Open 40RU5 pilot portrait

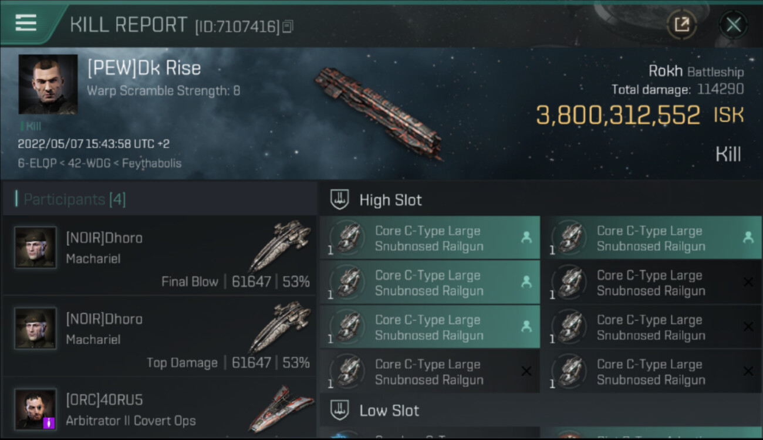35,409
